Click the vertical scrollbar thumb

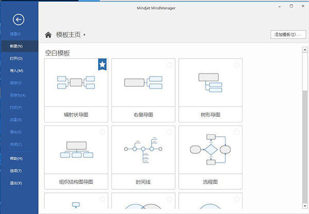point(305,72)
